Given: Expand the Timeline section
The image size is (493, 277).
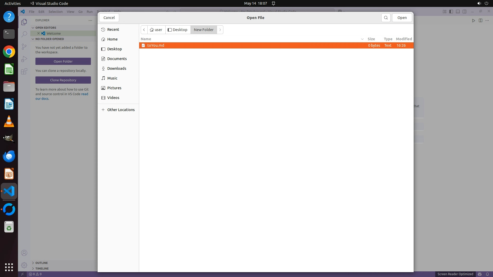Looking at the screenshot, I should pyautogui.click(x=42, y=269).
